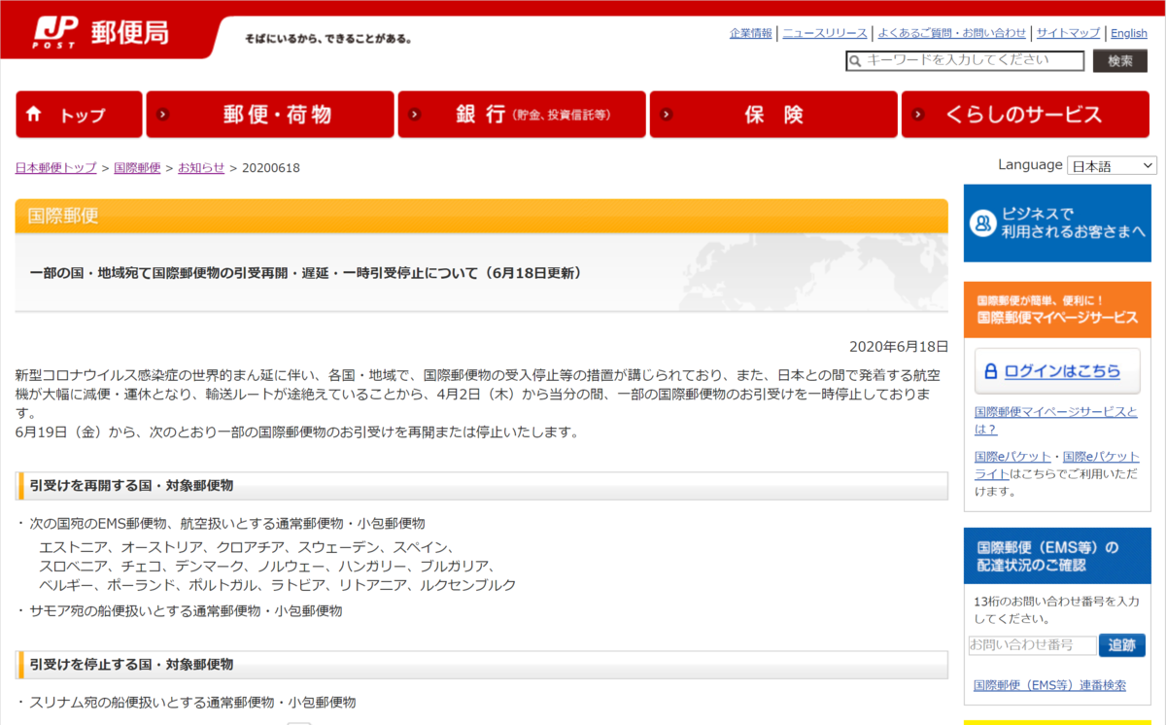Viewport: 1166px width, 725px height.
Task: Go to お知らせ breadcrumb link
Action: click(x=201, y=168)
